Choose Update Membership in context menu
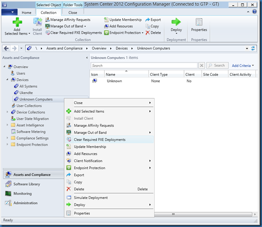This screenshot has height=227, width=262. pos(109,147)
